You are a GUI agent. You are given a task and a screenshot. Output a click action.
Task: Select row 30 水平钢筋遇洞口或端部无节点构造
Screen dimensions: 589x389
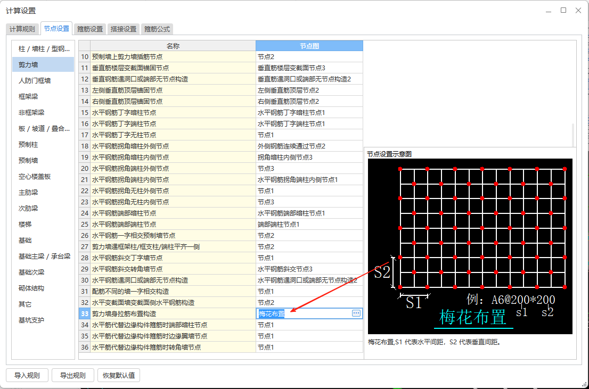173,280
